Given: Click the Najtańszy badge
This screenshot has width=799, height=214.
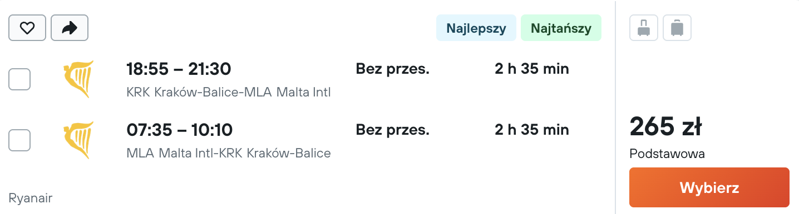Looking at the screenshot, I should 561,28.
